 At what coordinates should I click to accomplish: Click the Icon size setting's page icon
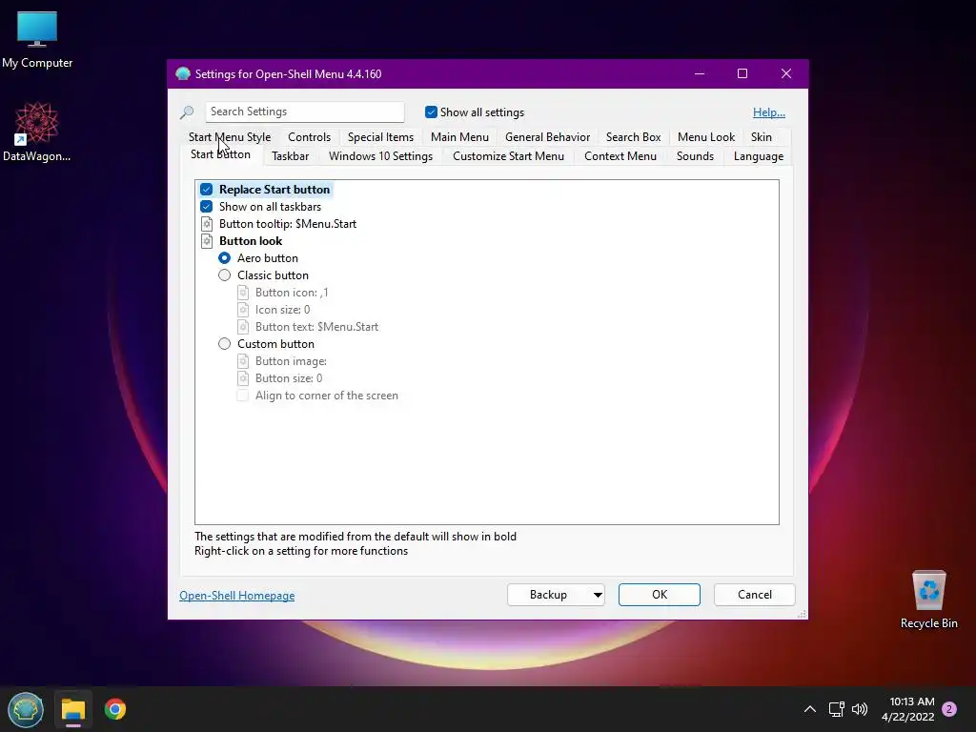[243, 310]
